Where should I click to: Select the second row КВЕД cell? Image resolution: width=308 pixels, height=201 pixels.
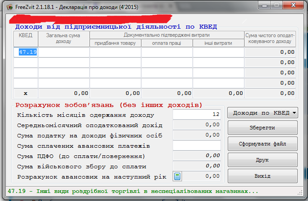pos(26,62)
